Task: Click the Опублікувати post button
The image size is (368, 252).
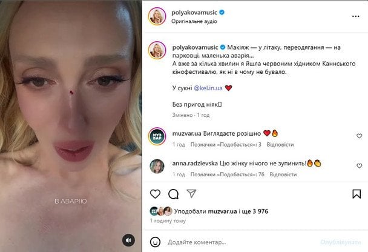Action: (x=341, y=242)
